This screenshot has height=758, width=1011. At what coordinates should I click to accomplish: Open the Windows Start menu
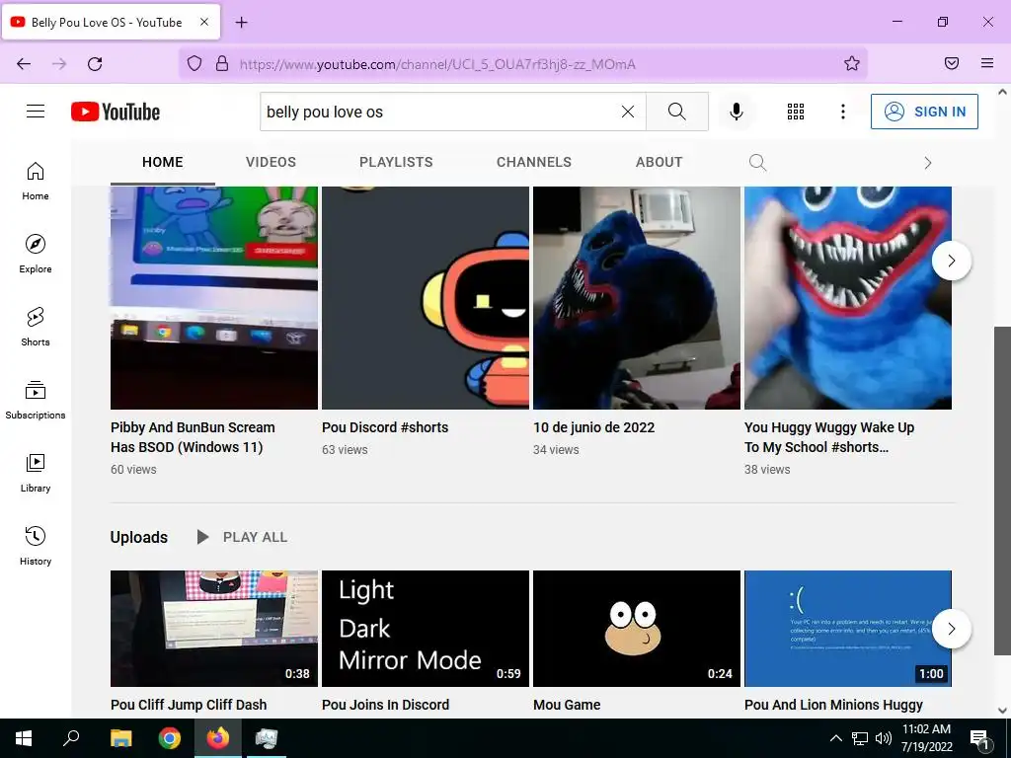click(x=24, y=738)
